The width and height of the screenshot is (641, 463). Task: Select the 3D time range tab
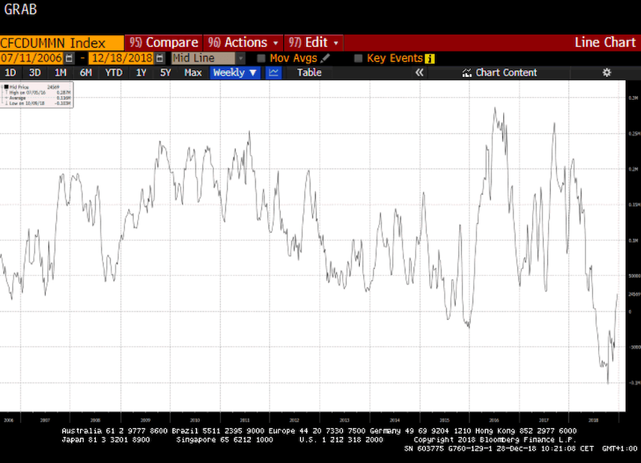34,73
